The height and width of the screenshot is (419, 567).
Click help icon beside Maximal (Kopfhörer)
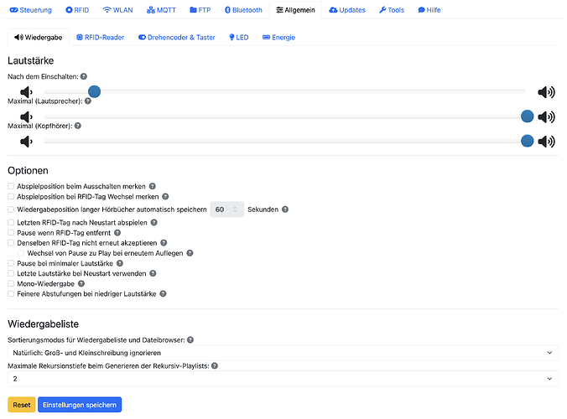click(78, 126)
